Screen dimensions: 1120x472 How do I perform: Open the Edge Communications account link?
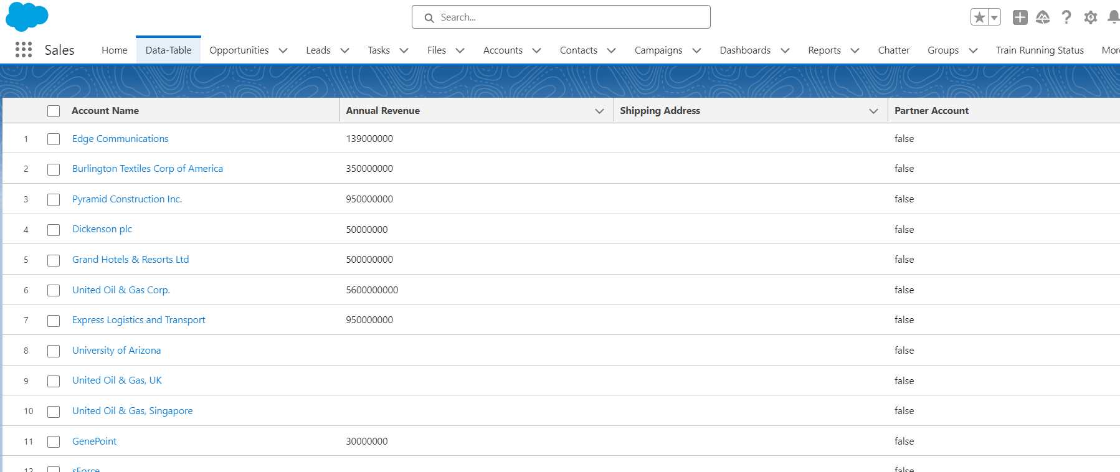tap(120, 139)
